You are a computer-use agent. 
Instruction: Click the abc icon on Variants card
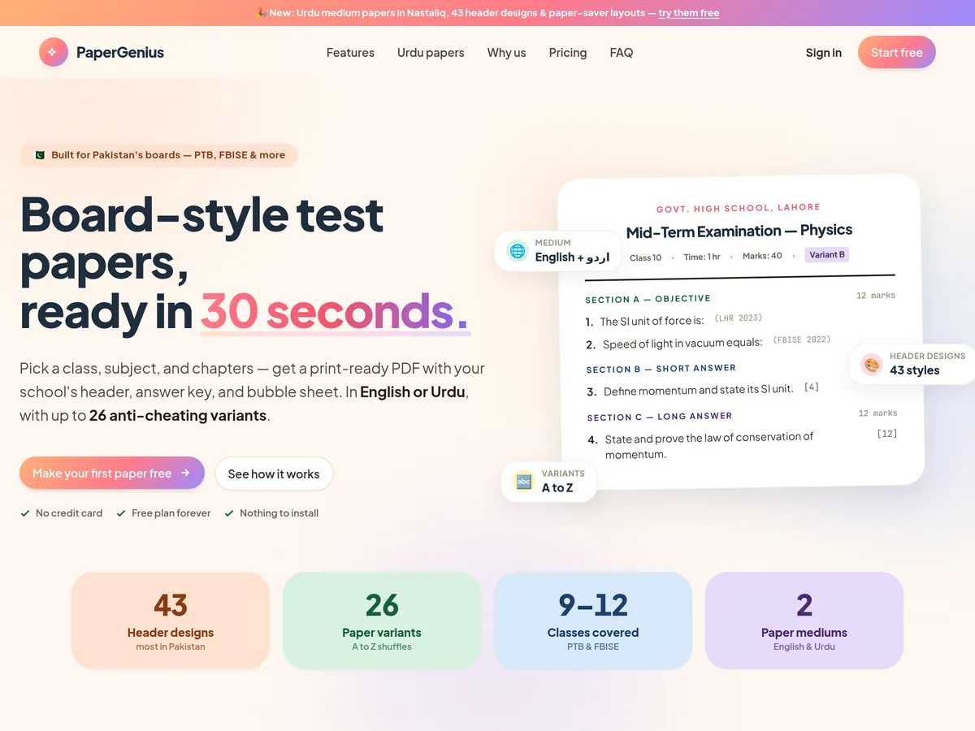[x=524, y=482]
